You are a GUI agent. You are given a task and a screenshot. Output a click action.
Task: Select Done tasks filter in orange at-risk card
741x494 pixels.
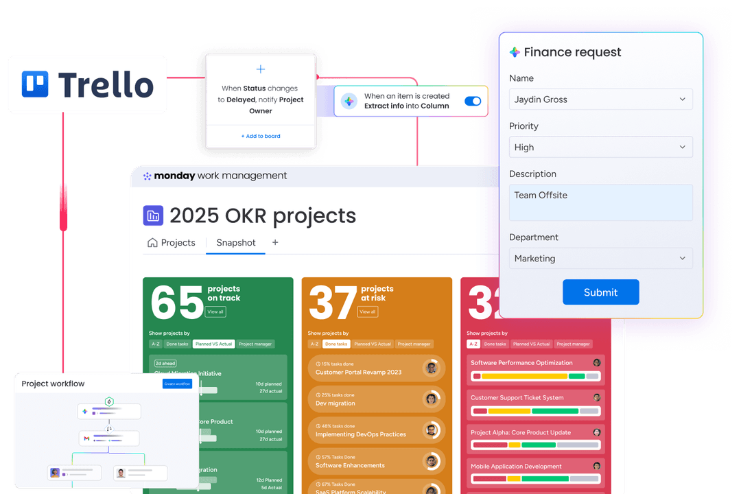336,344
